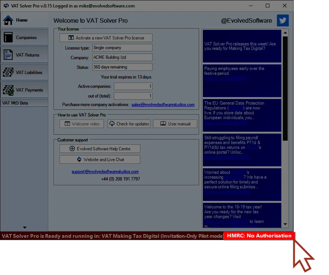Open sales@evolvedsoftwarestudios.com email link
The width and height of the screenshot is (329, 275).
click(x=163, y=104)
